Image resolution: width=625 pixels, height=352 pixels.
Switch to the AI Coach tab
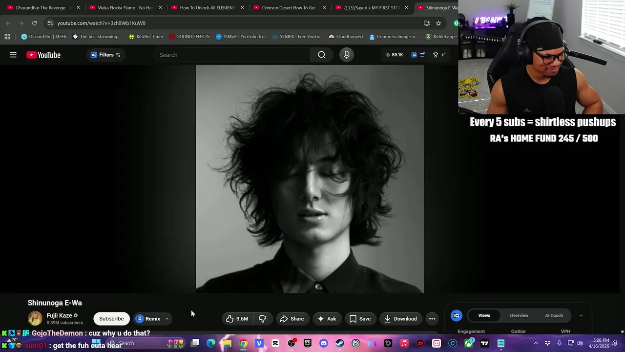point(554,316)
